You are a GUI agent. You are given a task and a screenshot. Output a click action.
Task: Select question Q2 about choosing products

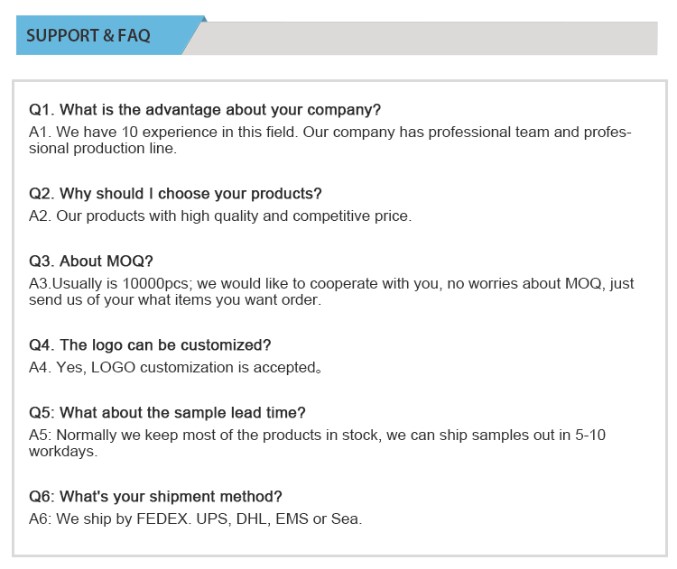175,194
